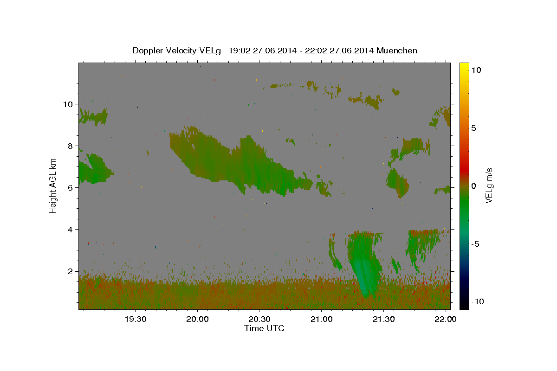Click the precipitation streak near 21:20
This screenshot has height=371, width=557.
[x=364, y=264]
